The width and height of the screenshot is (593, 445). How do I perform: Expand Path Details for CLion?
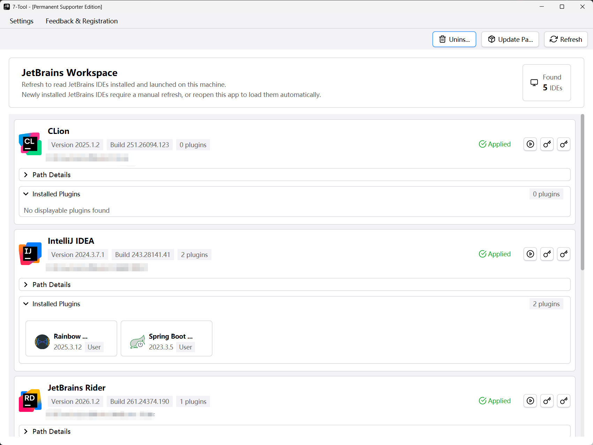point(295,175)
